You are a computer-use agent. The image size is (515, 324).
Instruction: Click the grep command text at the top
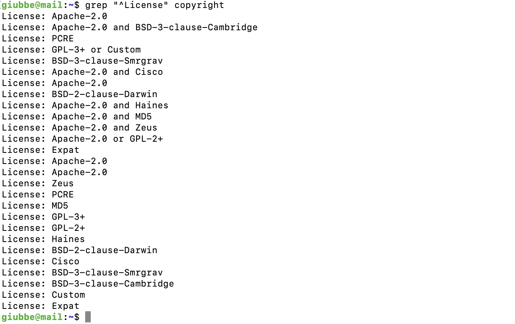155,5
